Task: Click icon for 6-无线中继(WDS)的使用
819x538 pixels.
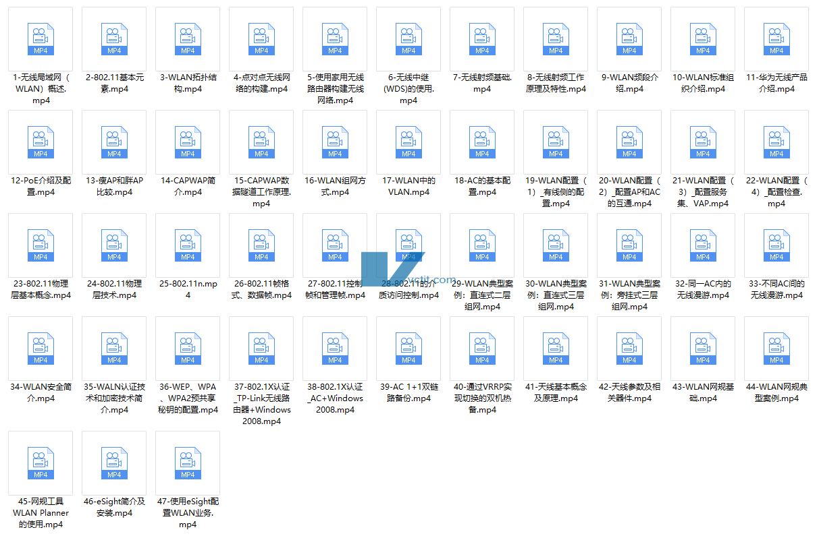Action: pyautogui.click(x=408, y=39)
